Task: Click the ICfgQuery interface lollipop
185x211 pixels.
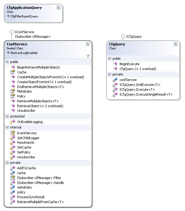Action: coord(123,37)
